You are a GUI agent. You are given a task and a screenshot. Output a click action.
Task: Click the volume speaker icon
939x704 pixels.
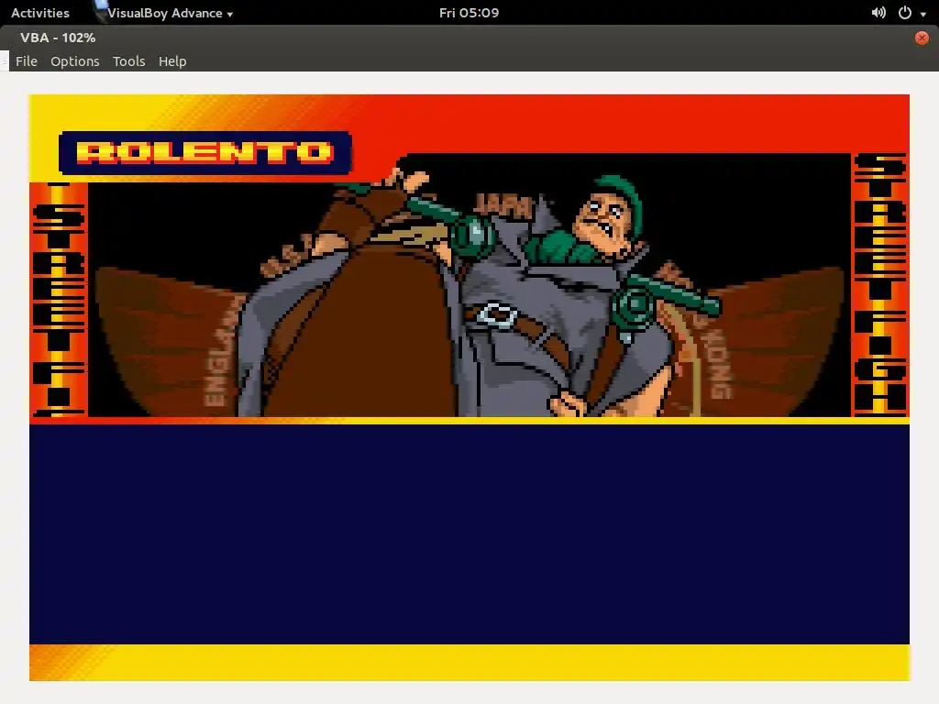coord(878,13)
